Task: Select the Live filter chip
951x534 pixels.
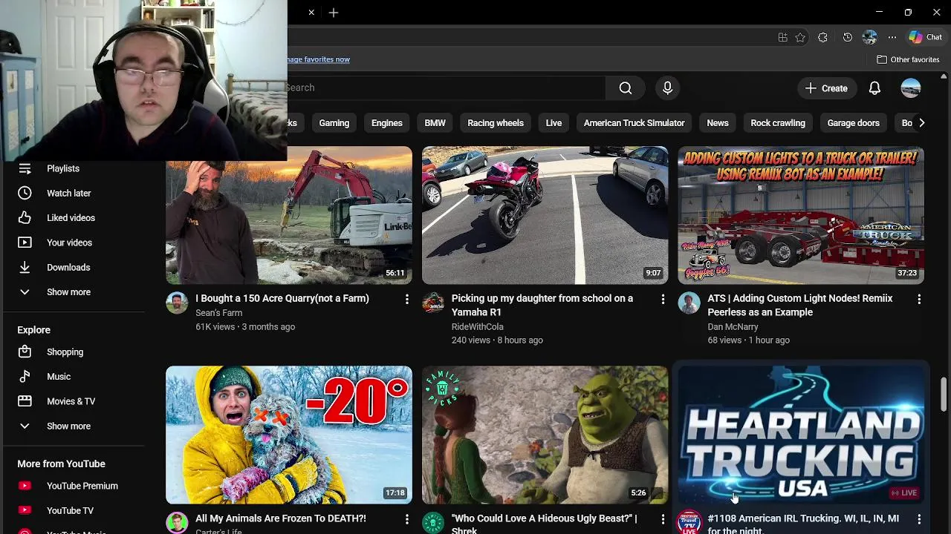Action: tap(554, 123)
